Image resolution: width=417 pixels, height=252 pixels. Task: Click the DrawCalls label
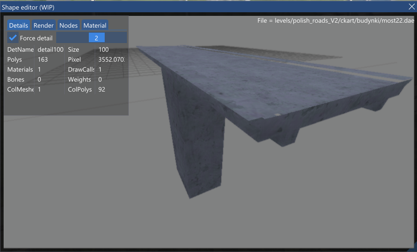pyautogui.click(x=81, y=69)
